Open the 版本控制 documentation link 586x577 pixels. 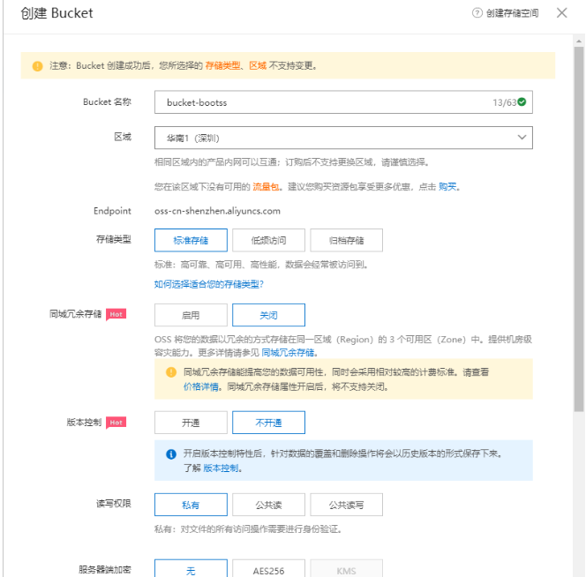coord(221,468)
